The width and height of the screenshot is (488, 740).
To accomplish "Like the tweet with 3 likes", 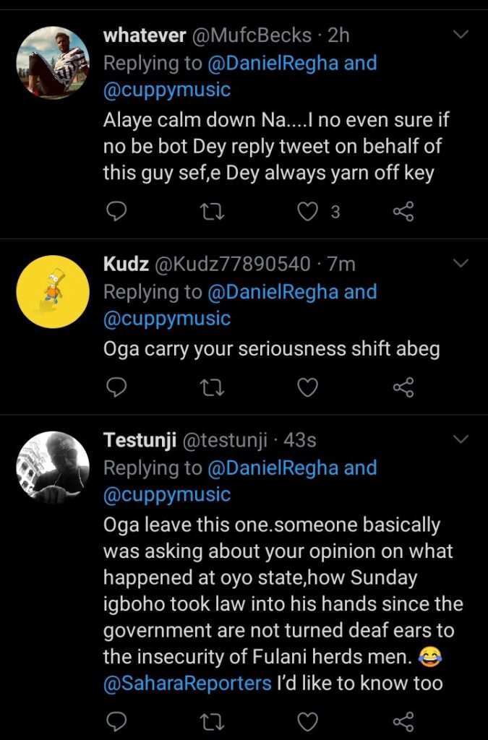I will [309, 212].
